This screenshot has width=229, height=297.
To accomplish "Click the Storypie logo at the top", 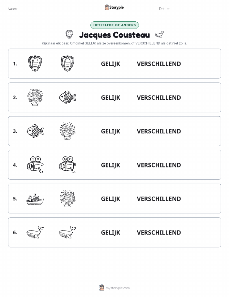I will tap(114, 7).
